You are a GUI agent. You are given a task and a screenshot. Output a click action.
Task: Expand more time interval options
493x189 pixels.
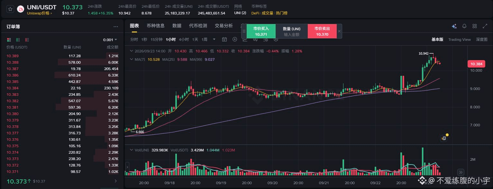(x=214, y=40)
